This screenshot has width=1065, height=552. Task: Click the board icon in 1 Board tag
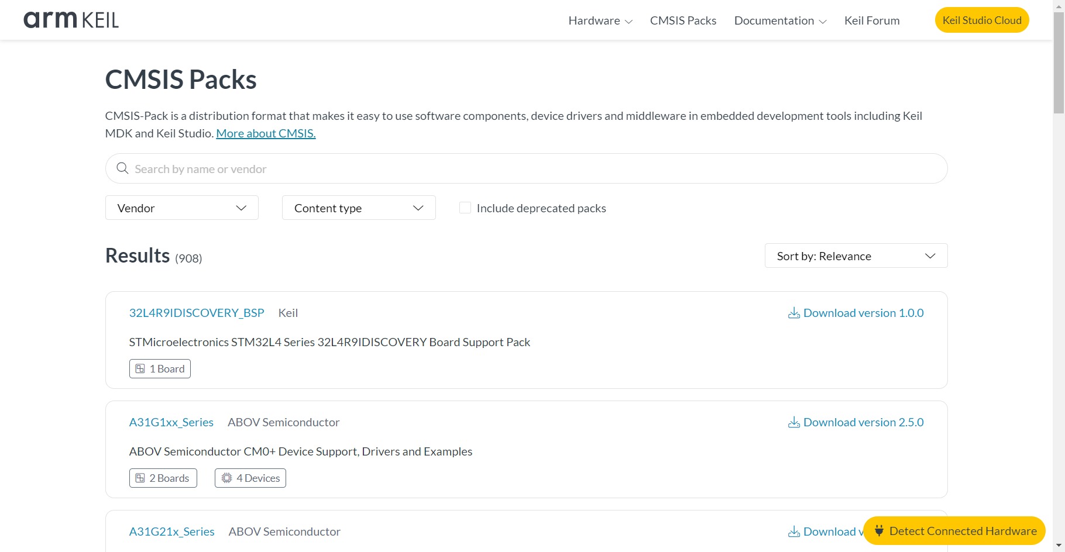140,369
